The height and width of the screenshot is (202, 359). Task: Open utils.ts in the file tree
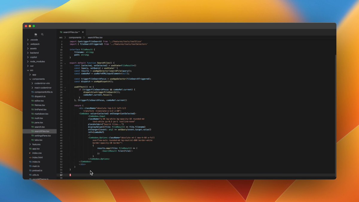point(39,175)
